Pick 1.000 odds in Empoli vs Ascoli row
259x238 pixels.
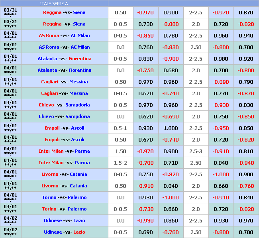tap(171, 128)
